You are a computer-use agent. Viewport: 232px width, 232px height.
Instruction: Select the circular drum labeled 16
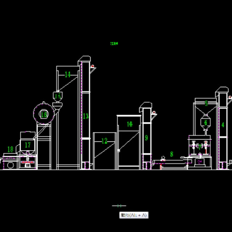pos(44,115)
